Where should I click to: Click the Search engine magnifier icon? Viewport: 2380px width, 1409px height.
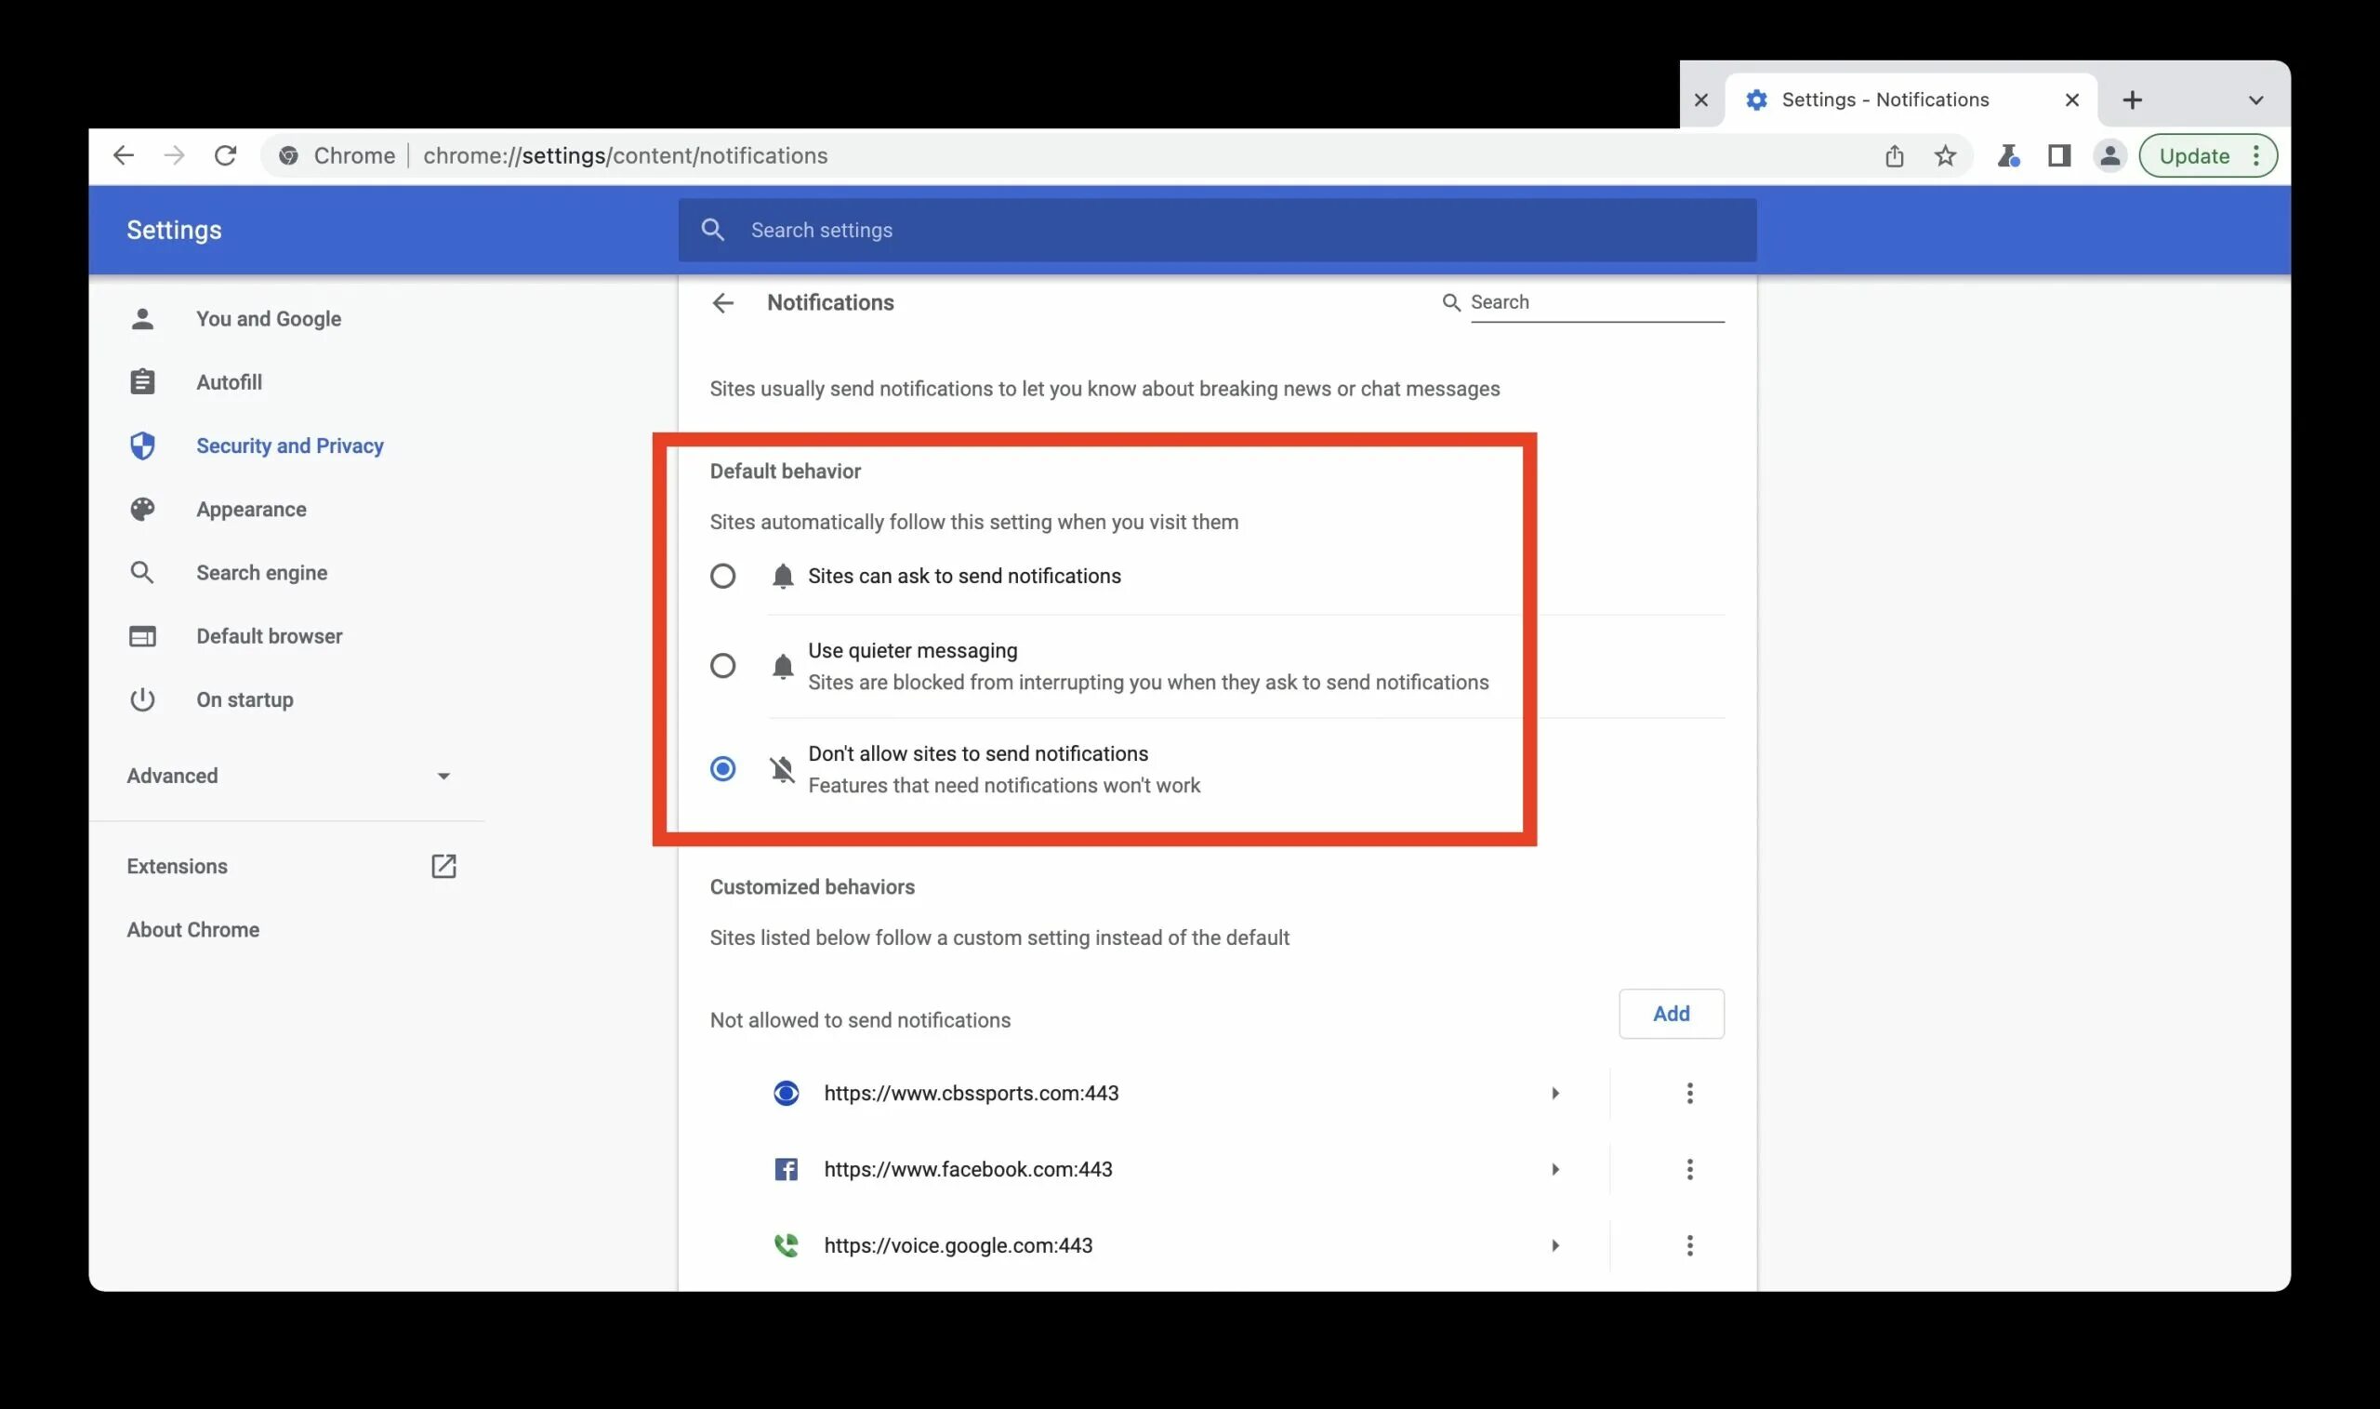(142, 574)
